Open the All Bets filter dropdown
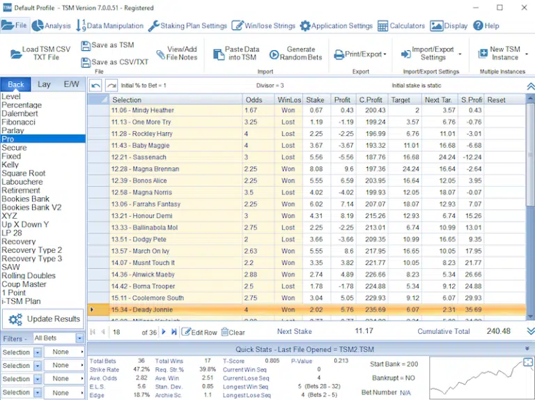 tap(79, 338)
